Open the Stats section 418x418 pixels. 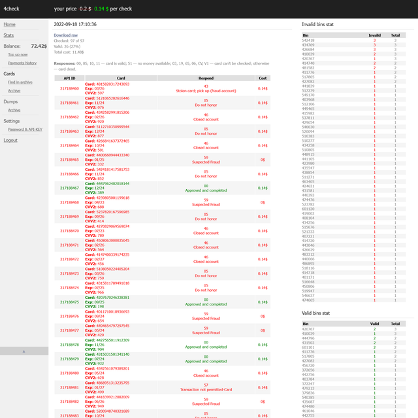(x=8, y=35)
